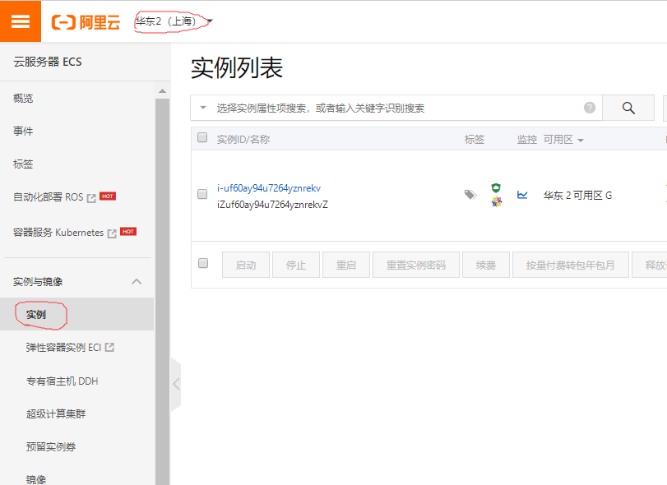The height and width of the screenshot is (485, 667).
Task: Open the search attribute dropdown arrow
Action: [x=203, y=108]
